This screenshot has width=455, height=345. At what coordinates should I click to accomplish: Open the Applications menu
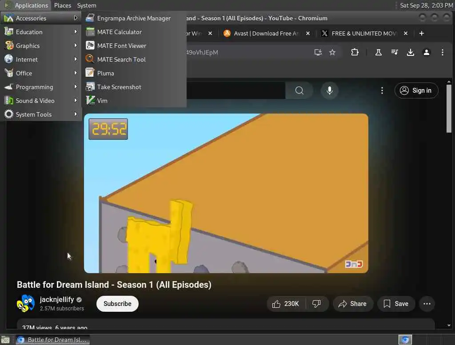(26, 5)
